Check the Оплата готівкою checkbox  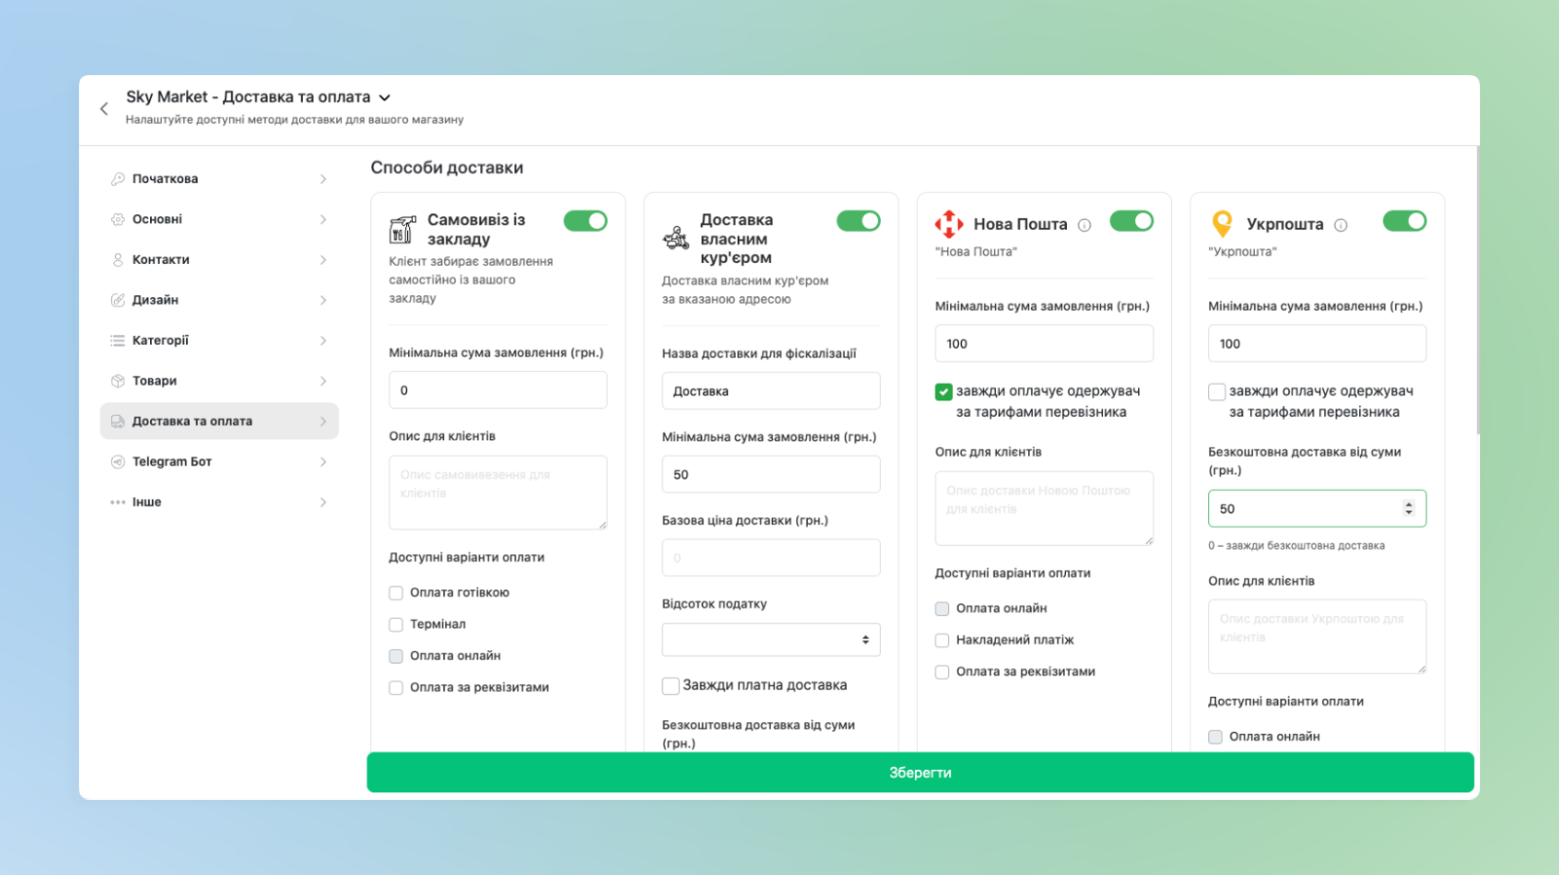click(397, 592)
